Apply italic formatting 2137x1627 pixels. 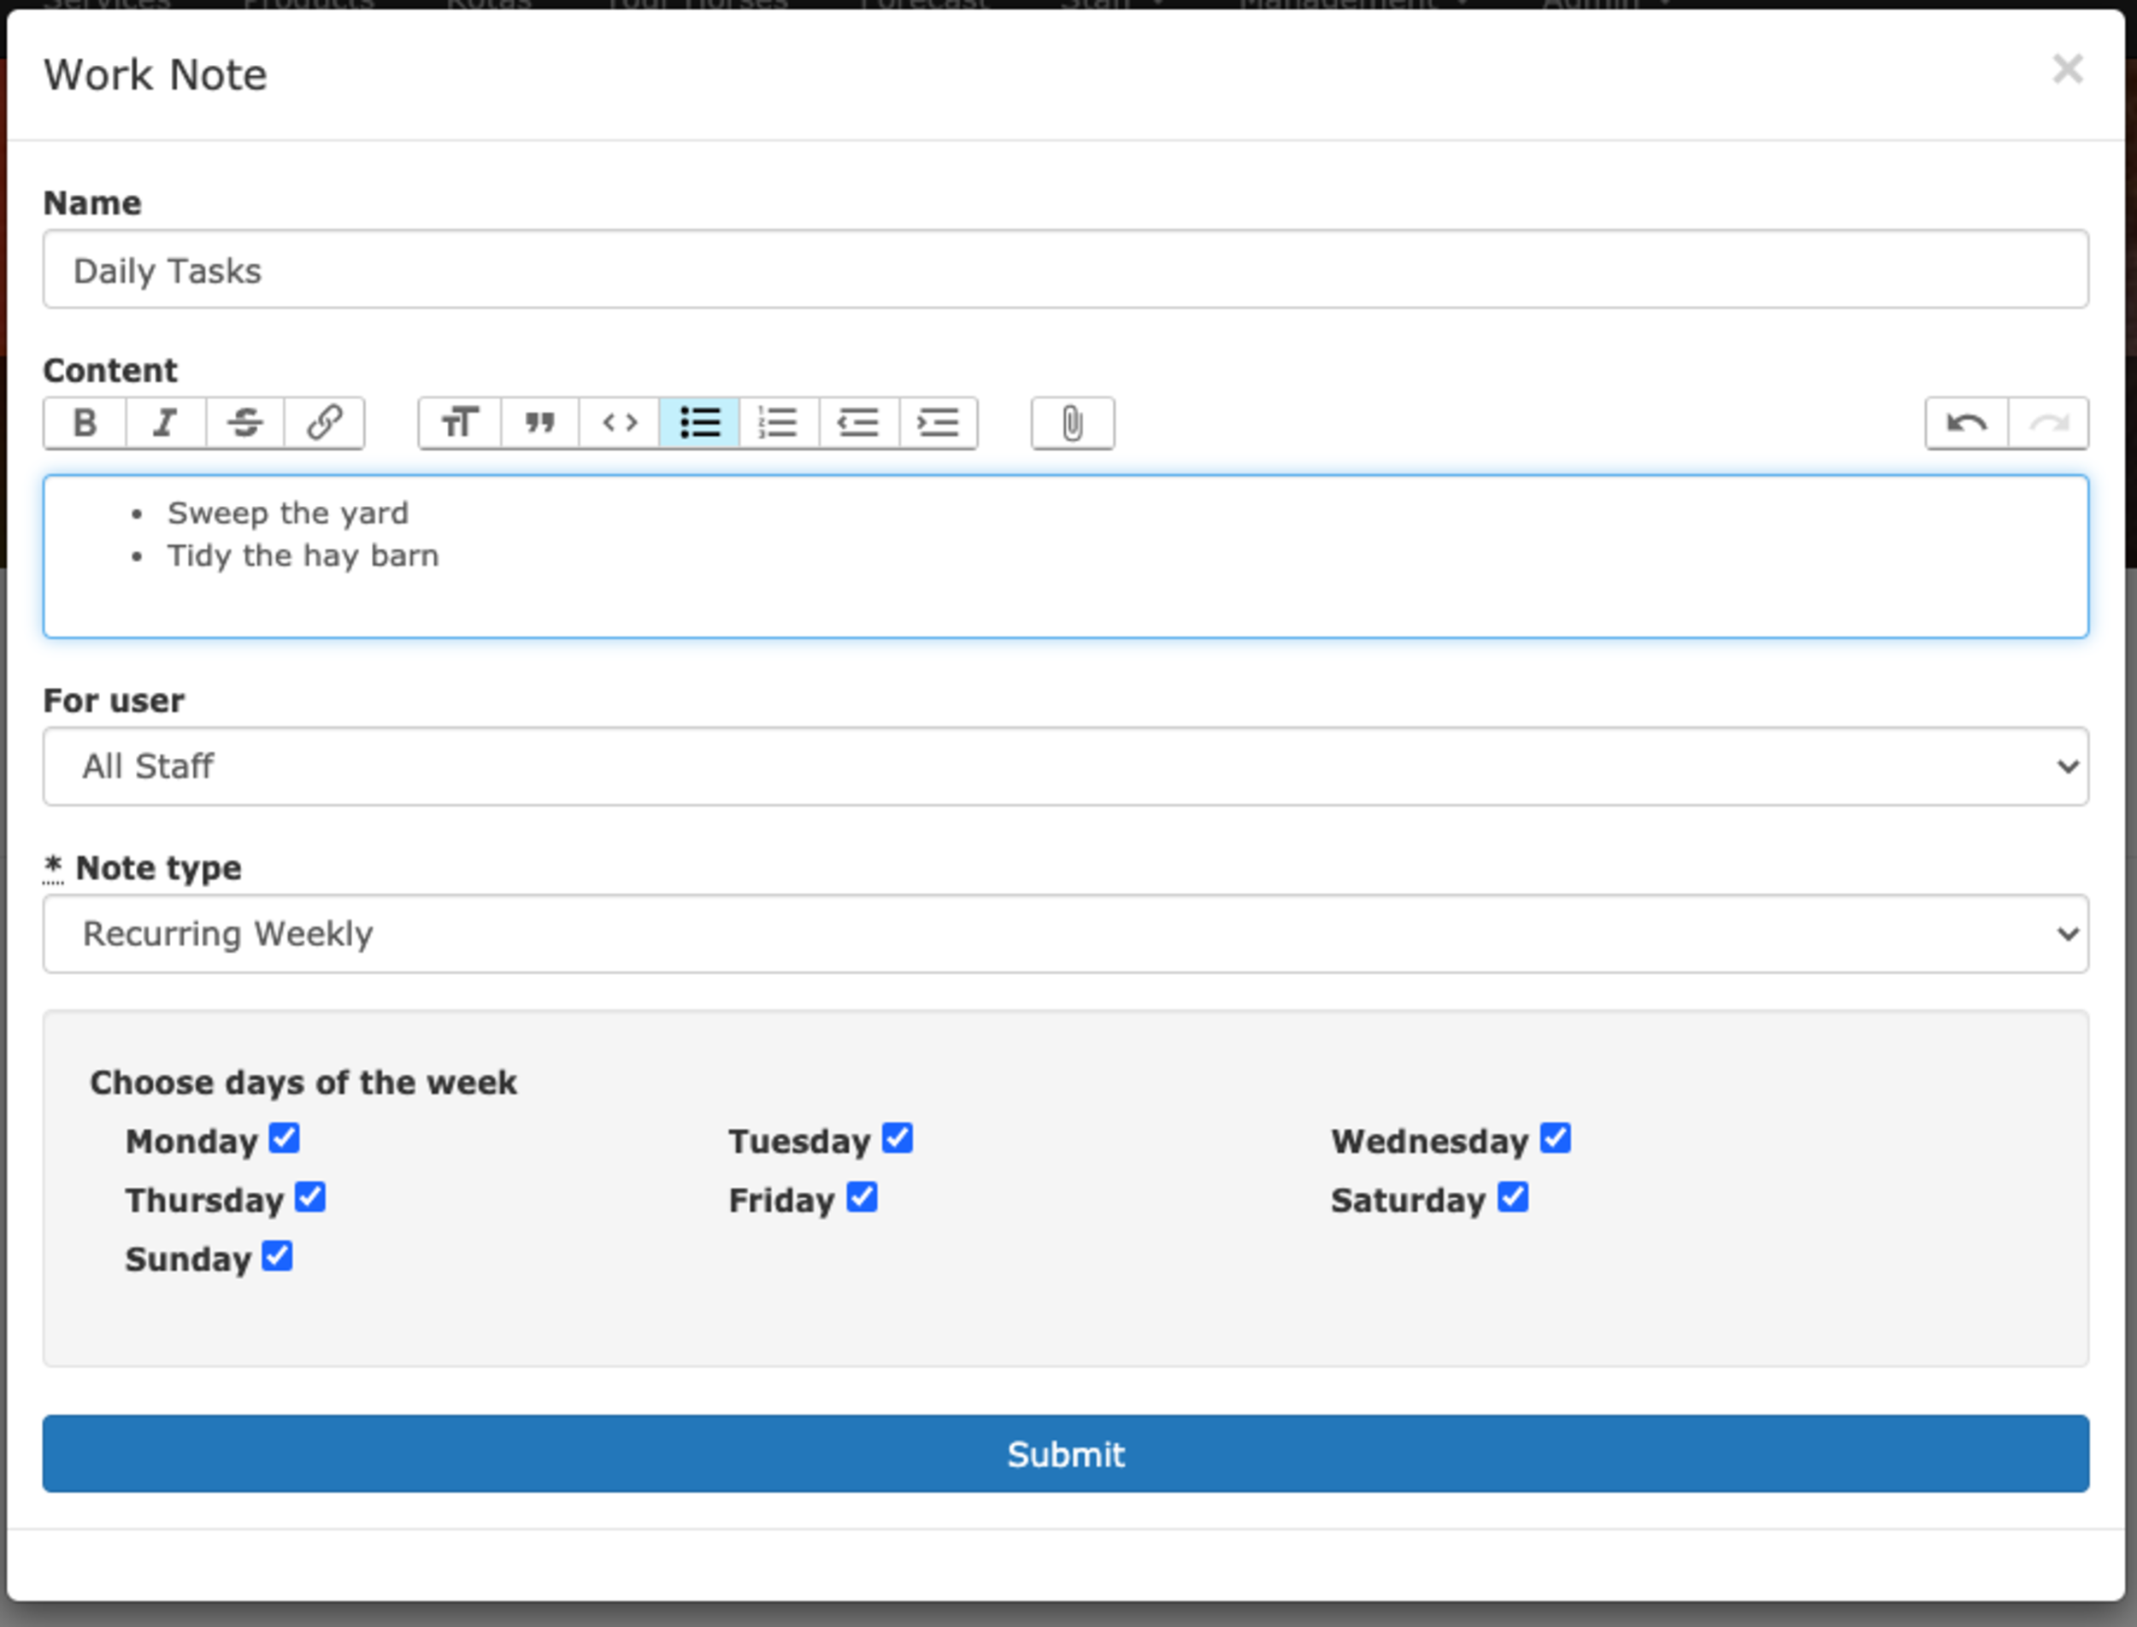point(166,423)
